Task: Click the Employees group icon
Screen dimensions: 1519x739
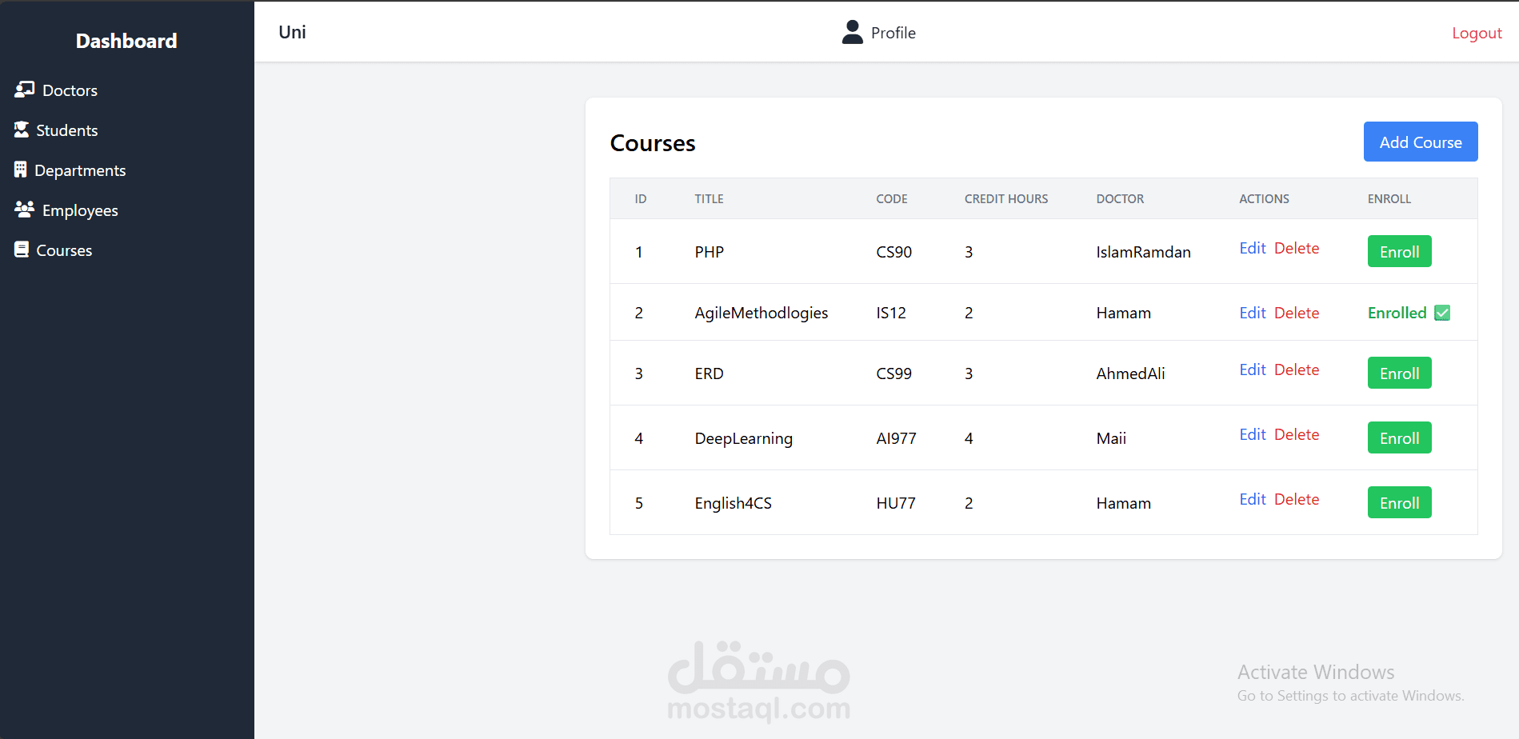Action: click(24, 210)
